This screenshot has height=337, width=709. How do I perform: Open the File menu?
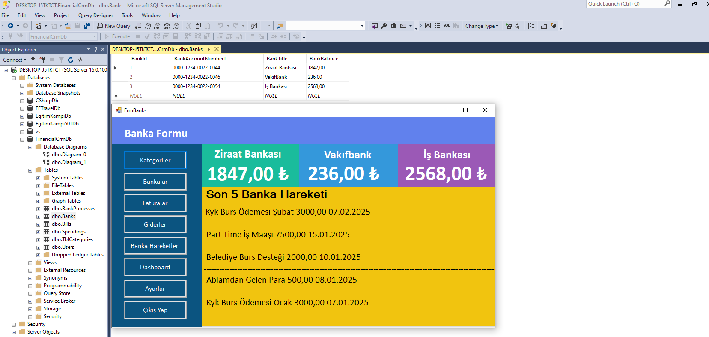pos(5,15)
